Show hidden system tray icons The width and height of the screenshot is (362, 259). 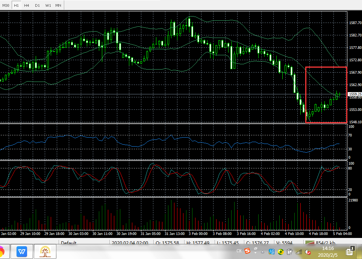[263, 251]
